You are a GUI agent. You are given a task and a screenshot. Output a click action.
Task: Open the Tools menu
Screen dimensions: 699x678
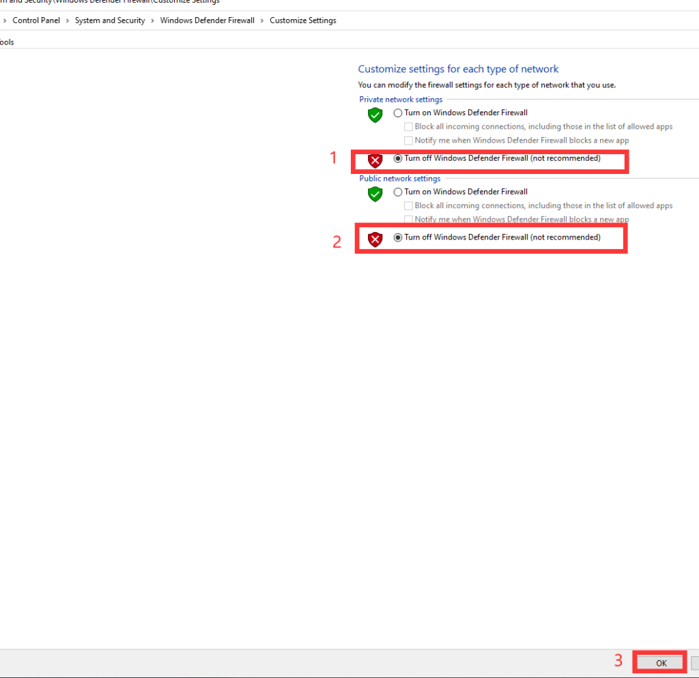(6, 42)
